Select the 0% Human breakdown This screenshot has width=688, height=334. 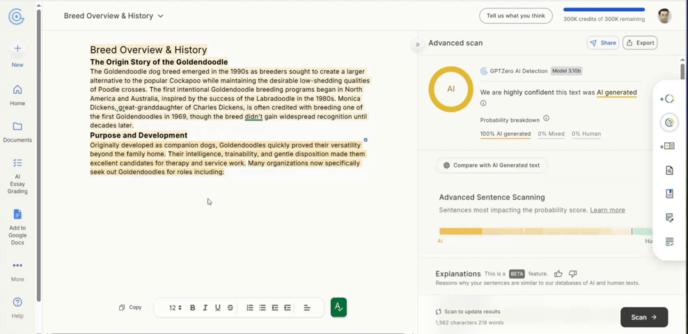tap(586, 134)
